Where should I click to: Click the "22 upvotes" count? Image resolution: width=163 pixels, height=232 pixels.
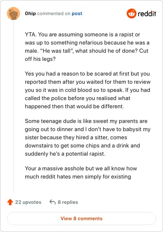[28, 202]
